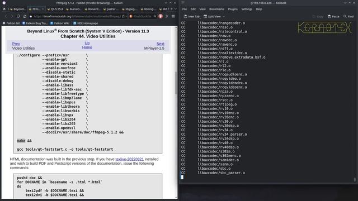Screen dimensions: 358x201
Task: Open Konsole Bookmarks menu
Action: pos(216,9)
